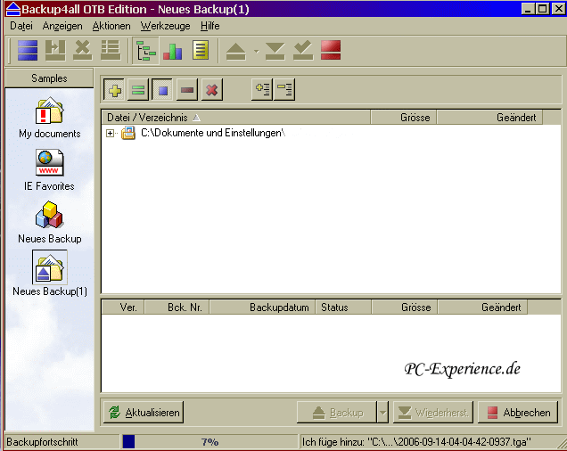Toggle the red X deleted files filter
567x451 pixels.
pos(212,90)
